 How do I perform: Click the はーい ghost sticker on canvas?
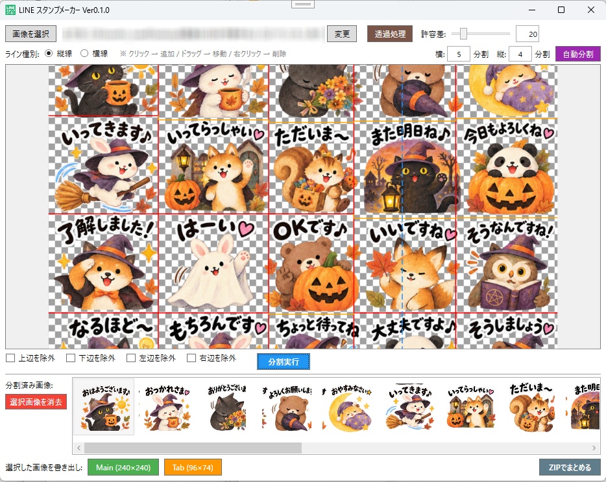[x=213, y=263]
